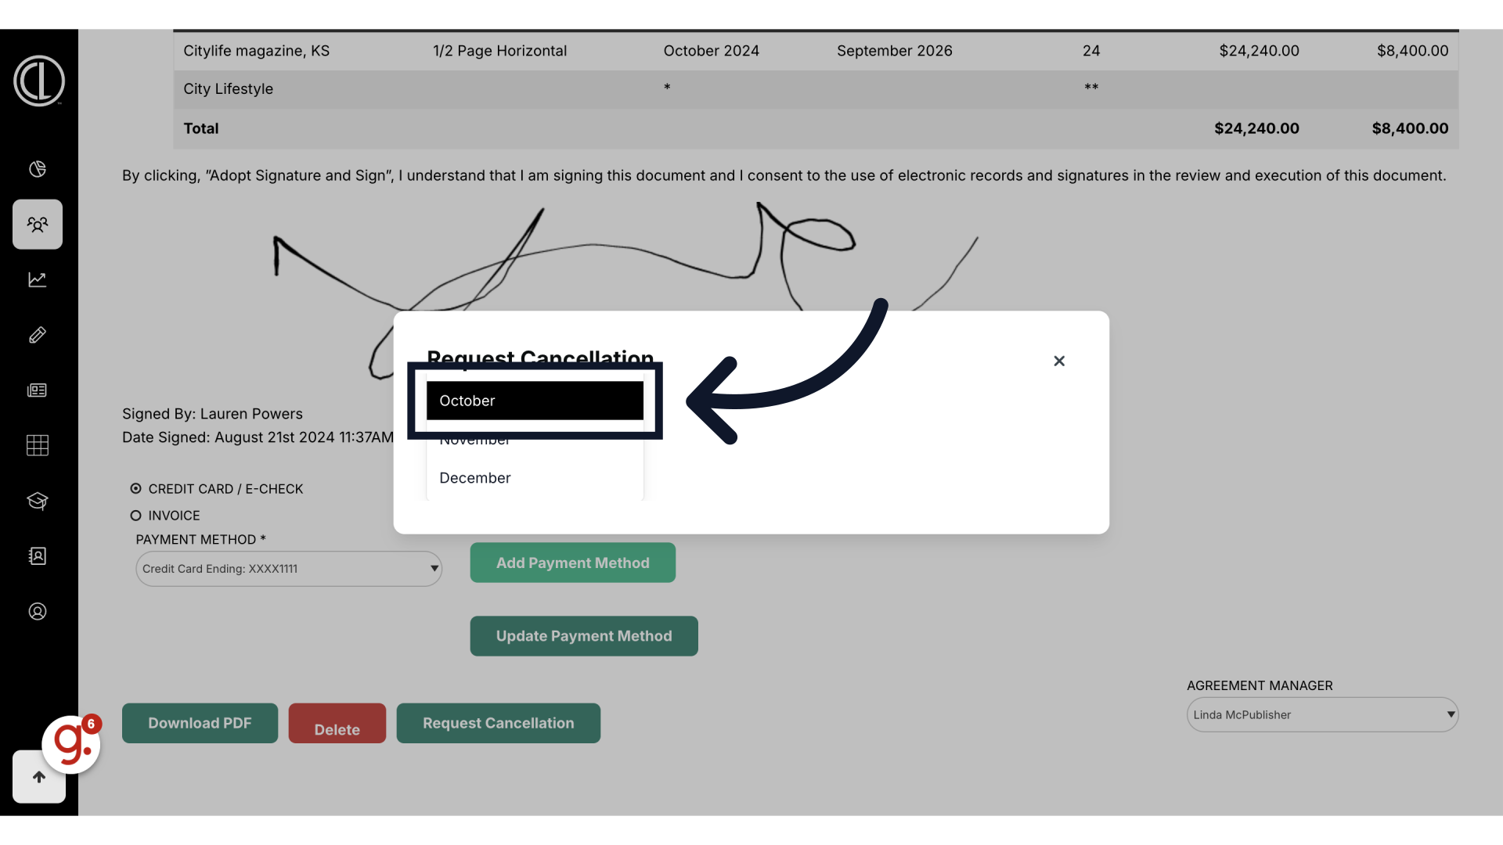
Task: Click the Download PDF button
Action: click(x=200, y=723)
